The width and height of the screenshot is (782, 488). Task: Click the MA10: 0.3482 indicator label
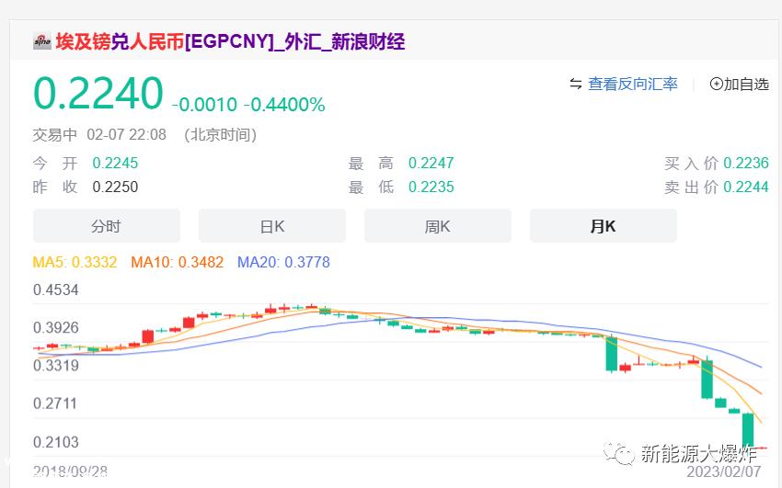(177, 262)
